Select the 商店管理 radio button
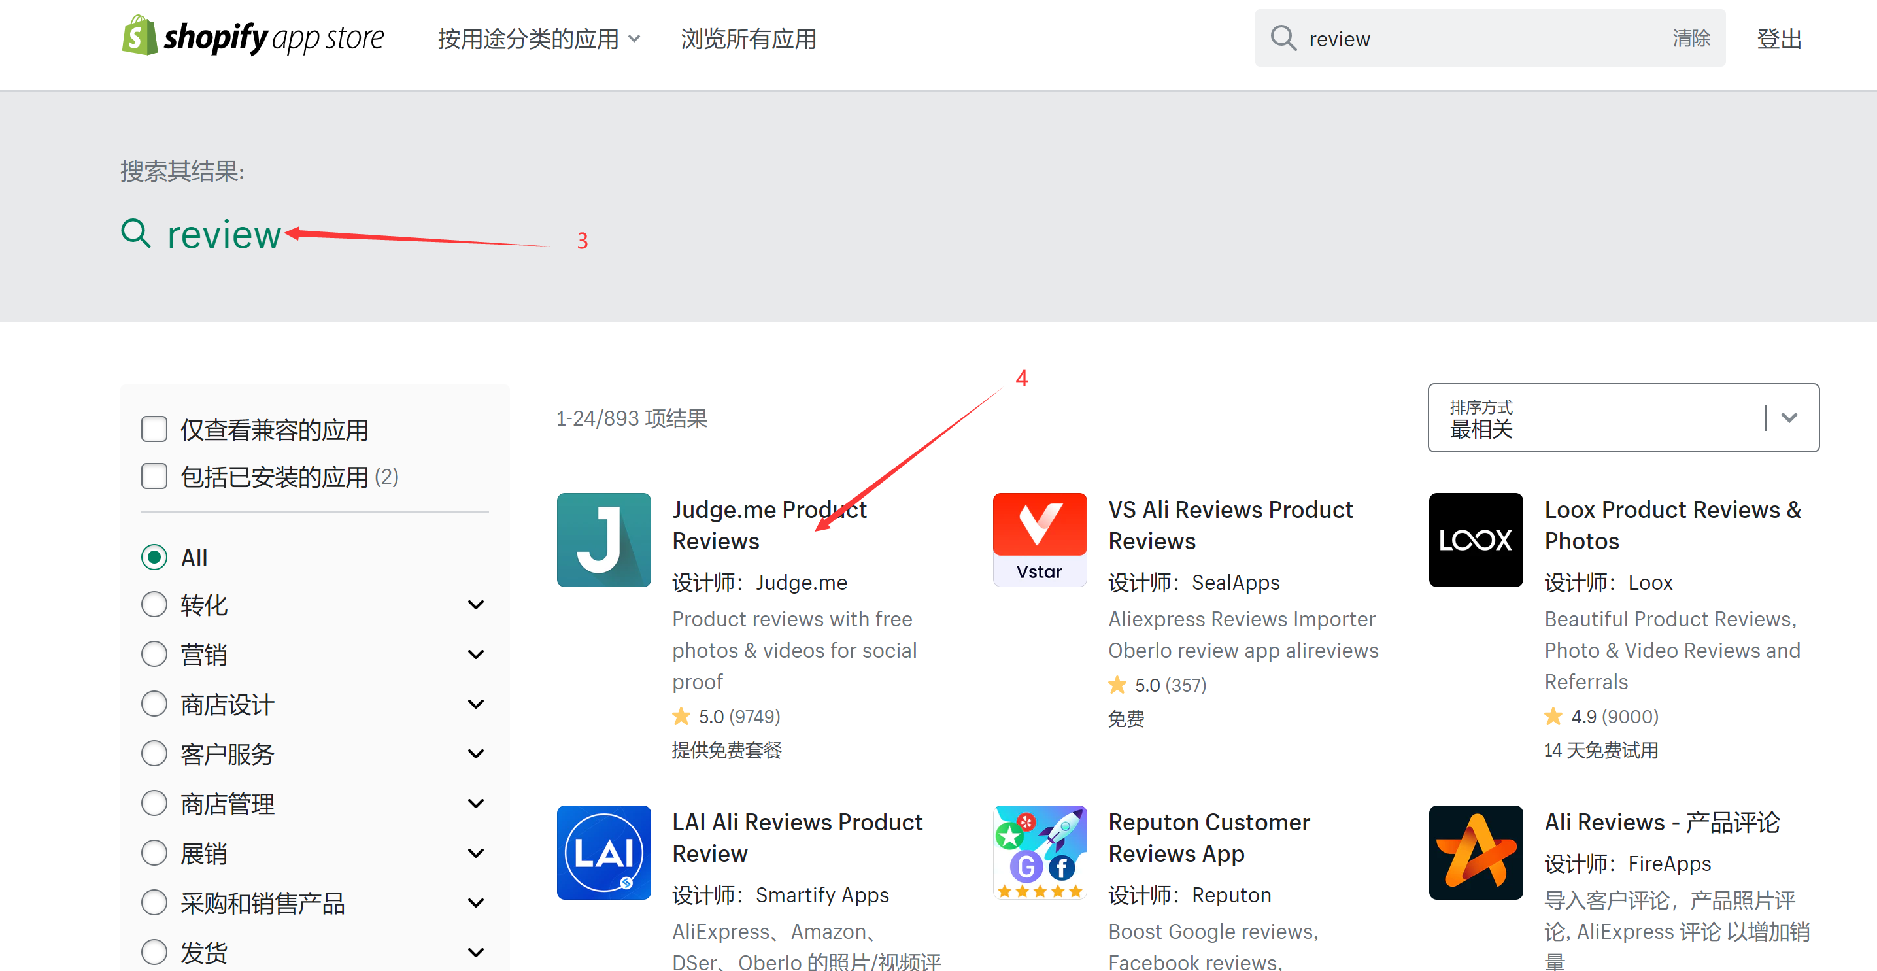This screenshot has height=971, width=1877. 154,802
